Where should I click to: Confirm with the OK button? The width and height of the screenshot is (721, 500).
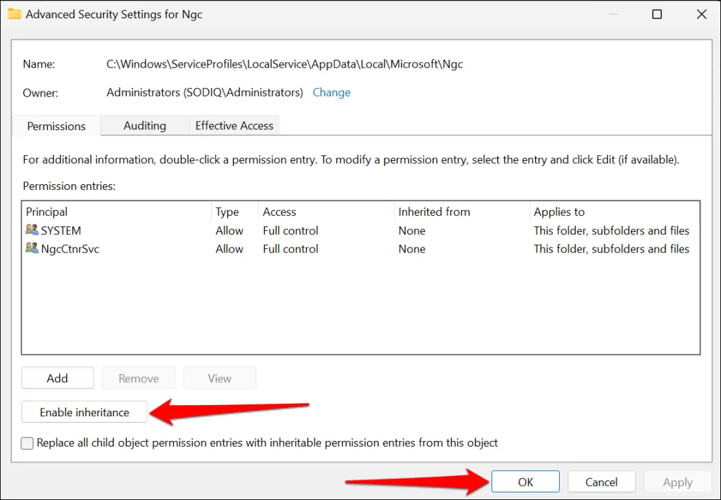click(x=525, y=482)
